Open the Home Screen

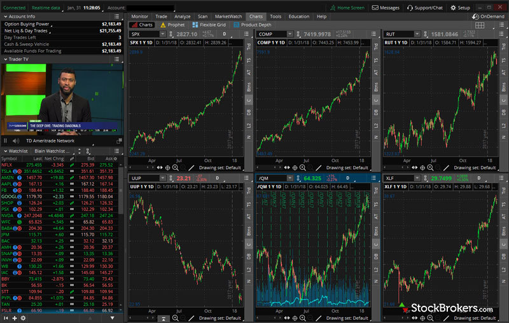(x=347, y=8)
